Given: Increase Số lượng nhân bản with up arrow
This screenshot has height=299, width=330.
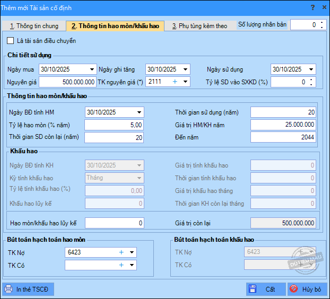Looking at the screenshot, I should (x=322, y=22).
